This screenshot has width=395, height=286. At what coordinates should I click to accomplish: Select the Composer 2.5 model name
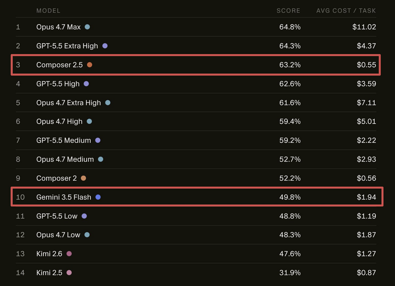tap(60, 65)
